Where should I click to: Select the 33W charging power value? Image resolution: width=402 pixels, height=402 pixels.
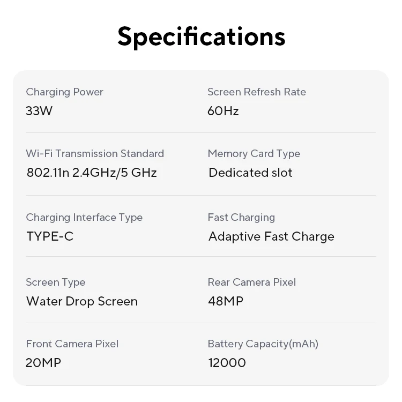[x=39, y=111]
